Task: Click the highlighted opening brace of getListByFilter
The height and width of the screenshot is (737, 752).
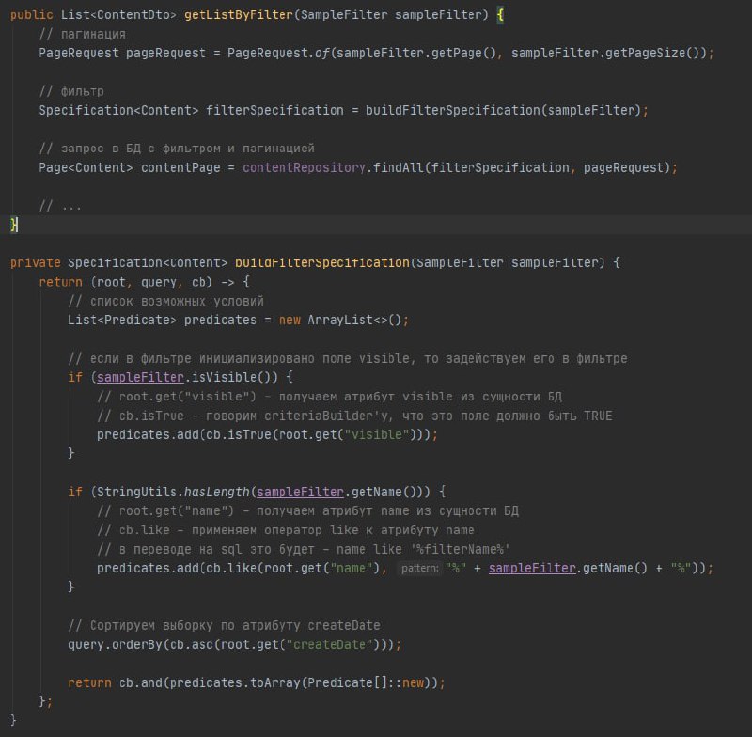Action: pos(500,15)
